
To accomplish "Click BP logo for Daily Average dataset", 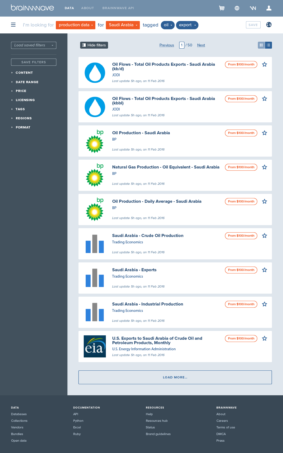I will coord(95,209).
